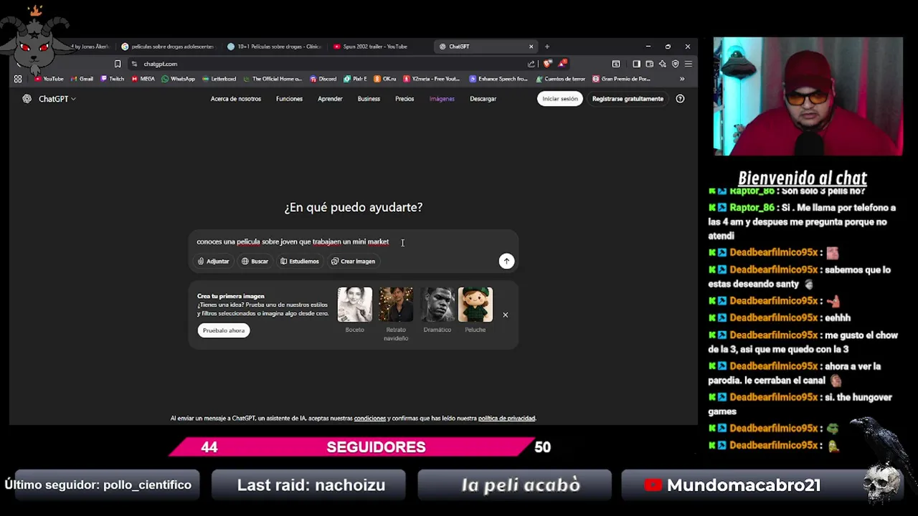Open the Precios page
Viewport: 918px width, 516px height.
(x=404, y=99)
